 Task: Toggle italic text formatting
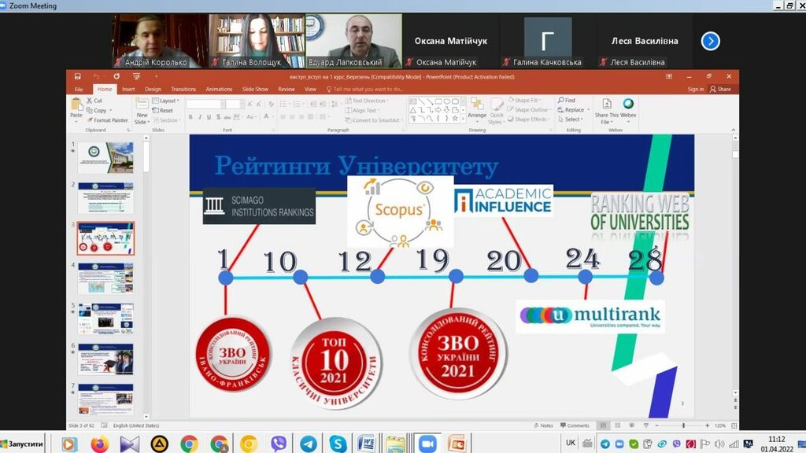point(200,117)
